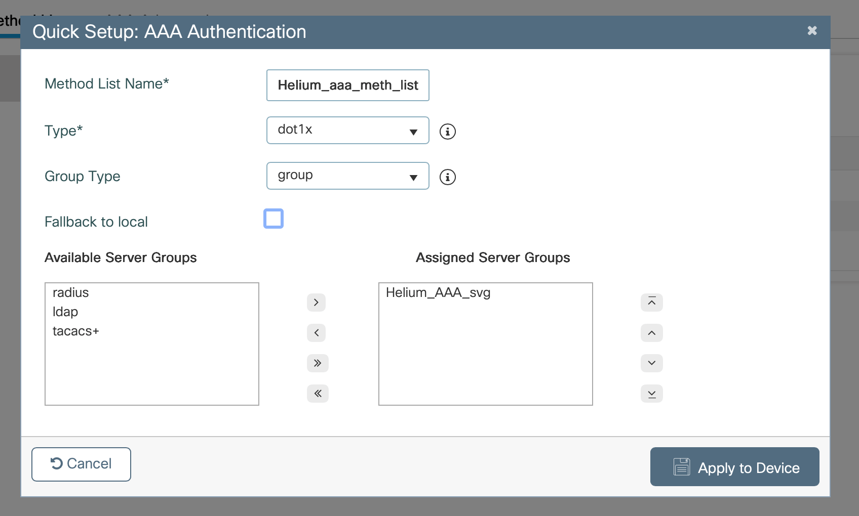Move selected group to Assigned with right arrow

point(317,303)
